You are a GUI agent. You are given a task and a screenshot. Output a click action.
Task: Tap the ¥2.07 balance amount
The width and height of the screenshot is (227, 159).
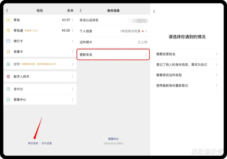[66, 20]
